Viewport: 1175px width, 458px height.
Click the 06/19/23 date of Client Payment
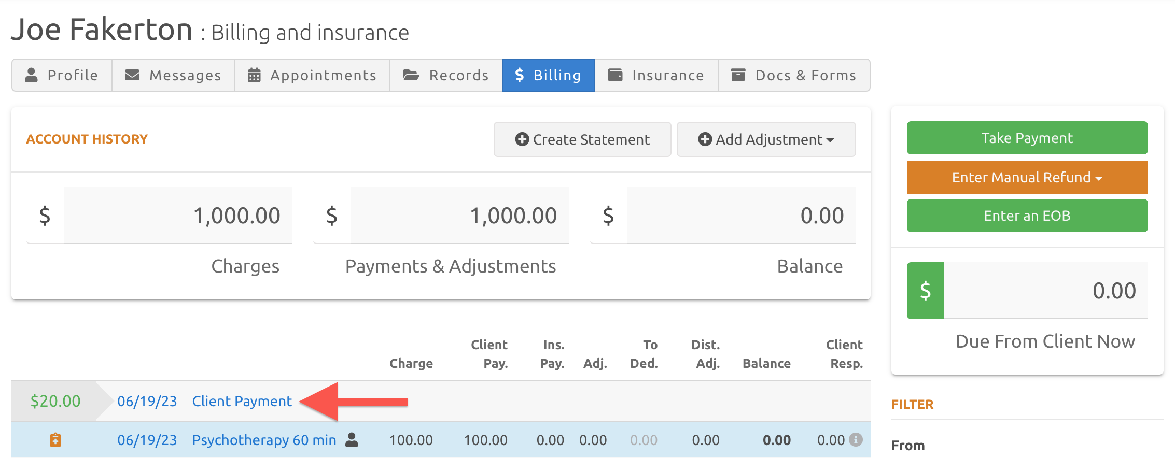(x=147, y=401)
